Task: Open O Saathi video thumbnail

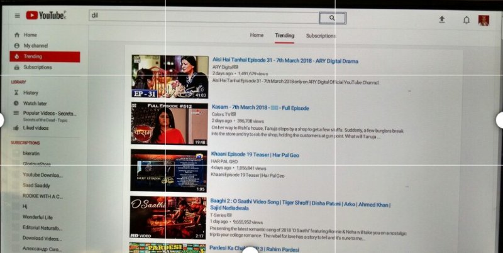Action: [x=168, y=217]
